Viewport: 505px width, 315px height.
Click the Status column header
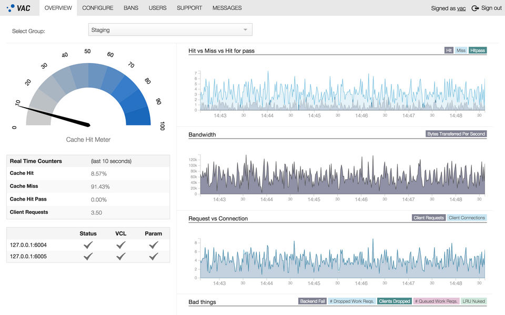click(88, 233)
